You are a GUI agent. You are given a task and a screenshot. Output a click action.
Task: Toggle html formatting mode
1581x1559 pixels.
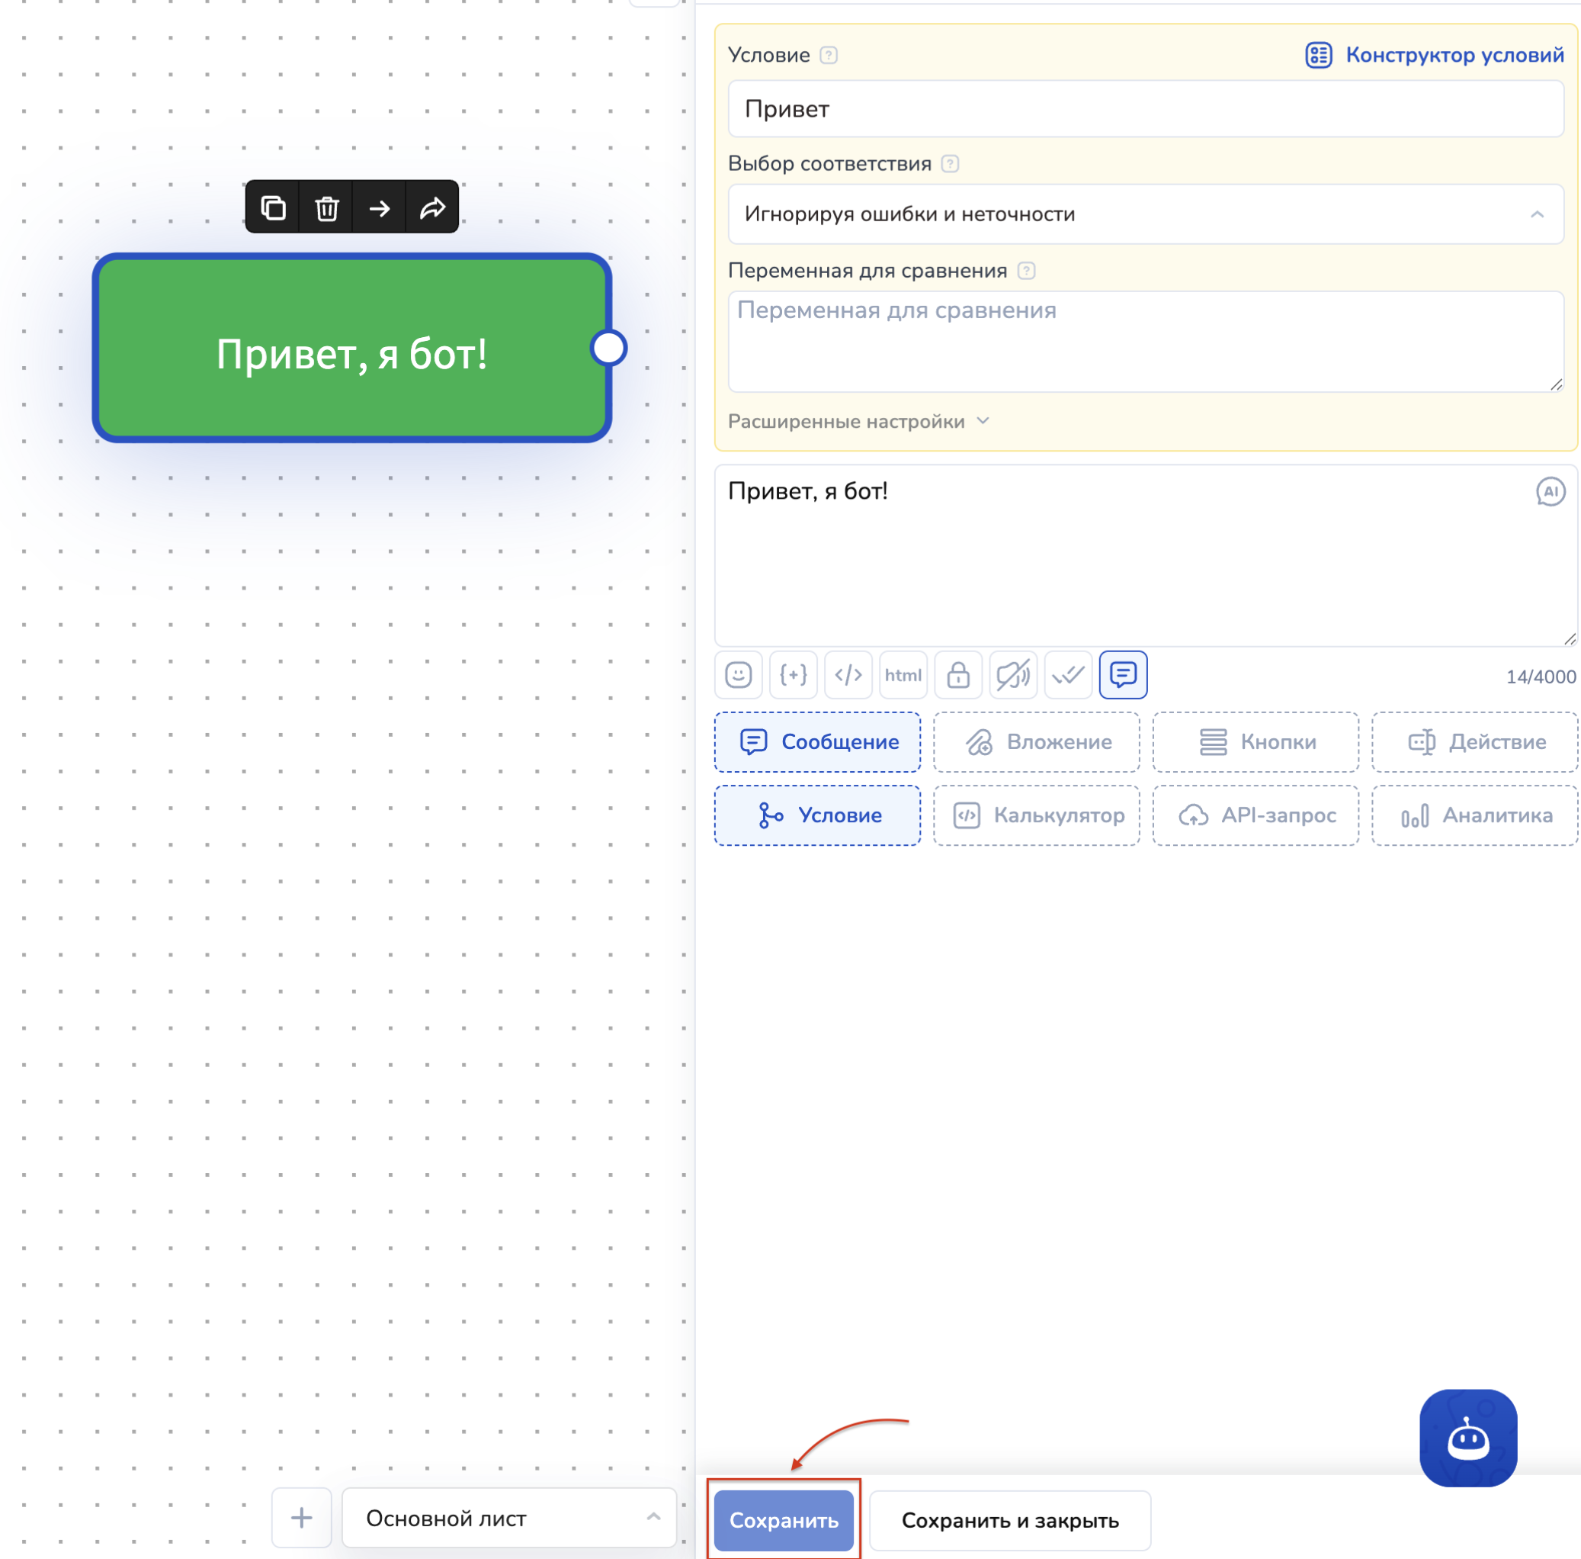903,675
